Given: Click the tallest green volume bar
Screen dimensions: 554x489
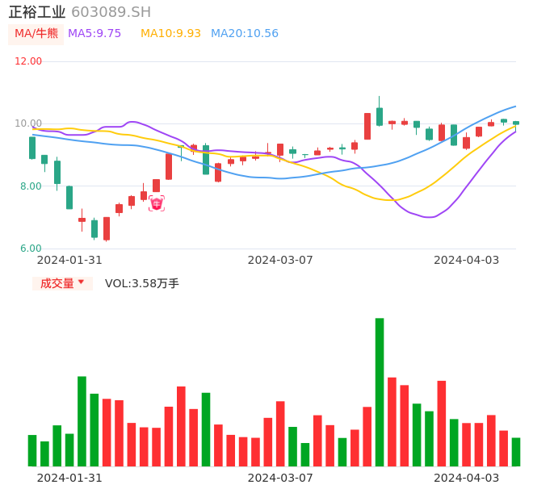Looking at the screenshot, I should tap(380, 392).
